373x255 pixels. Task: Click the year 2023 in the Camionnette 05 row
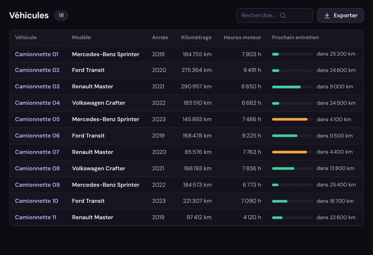coord(159,119)
